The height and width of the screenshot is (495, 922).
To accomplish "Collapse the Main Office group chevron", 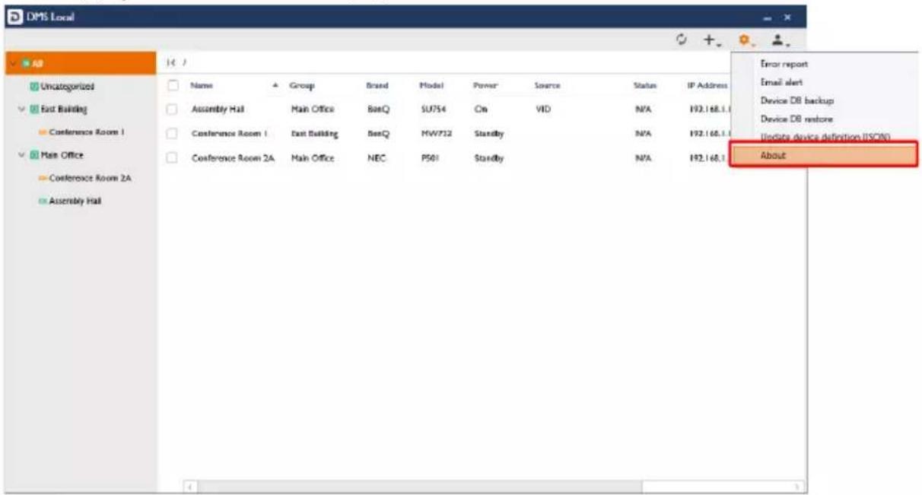I will pyautogui.click(x=22, y=155).
